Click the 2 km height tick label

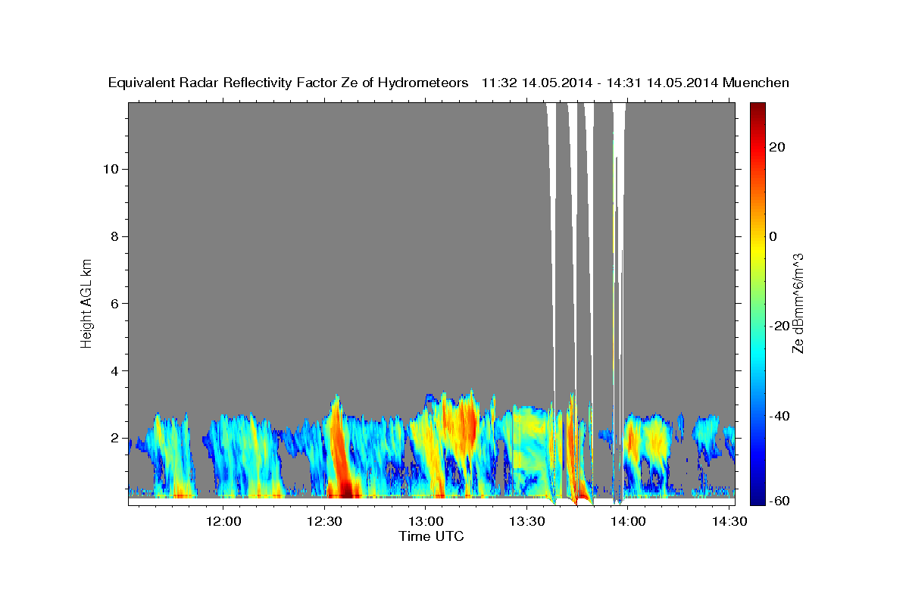coord(112,438)
